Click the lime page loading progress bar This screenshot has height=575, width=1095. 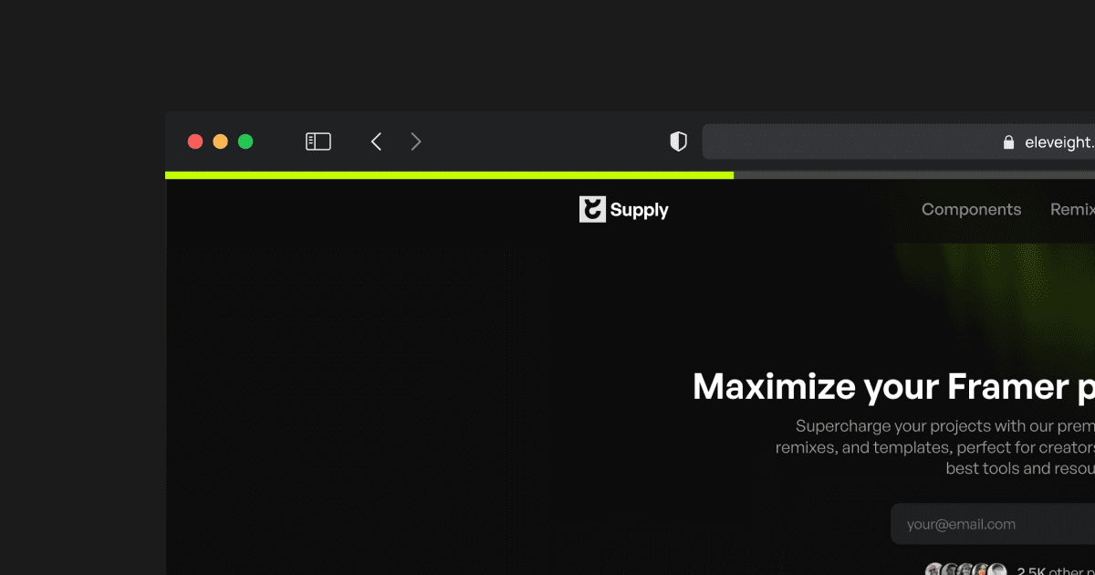(449, 175)
